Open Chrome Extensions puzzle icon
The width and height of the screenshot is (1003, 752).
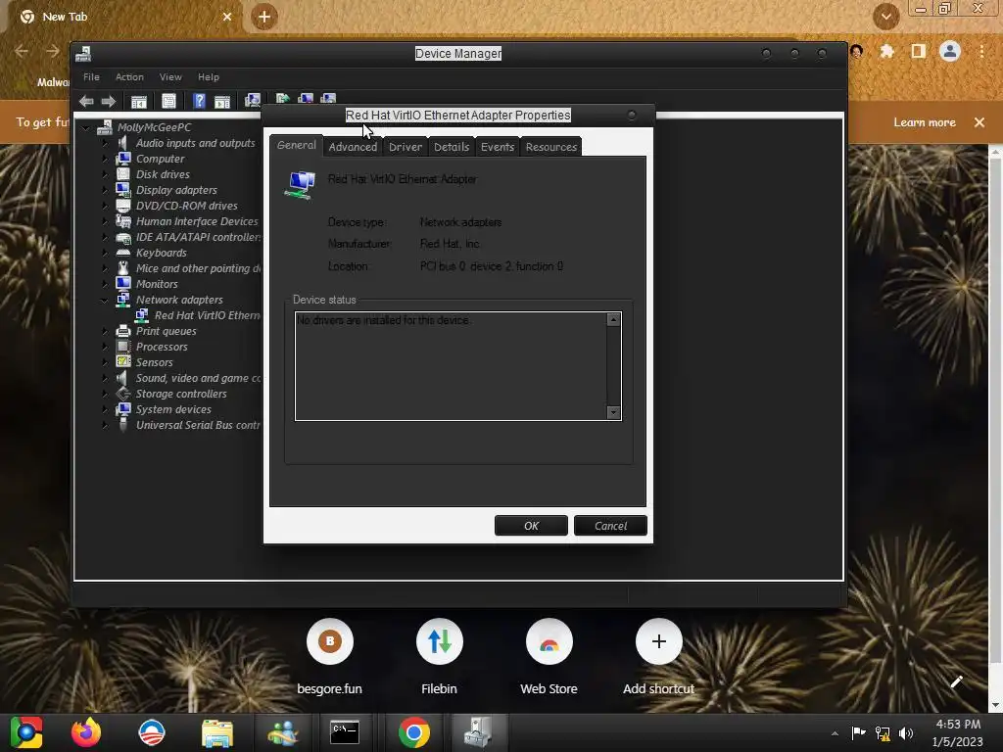point(886,51)
